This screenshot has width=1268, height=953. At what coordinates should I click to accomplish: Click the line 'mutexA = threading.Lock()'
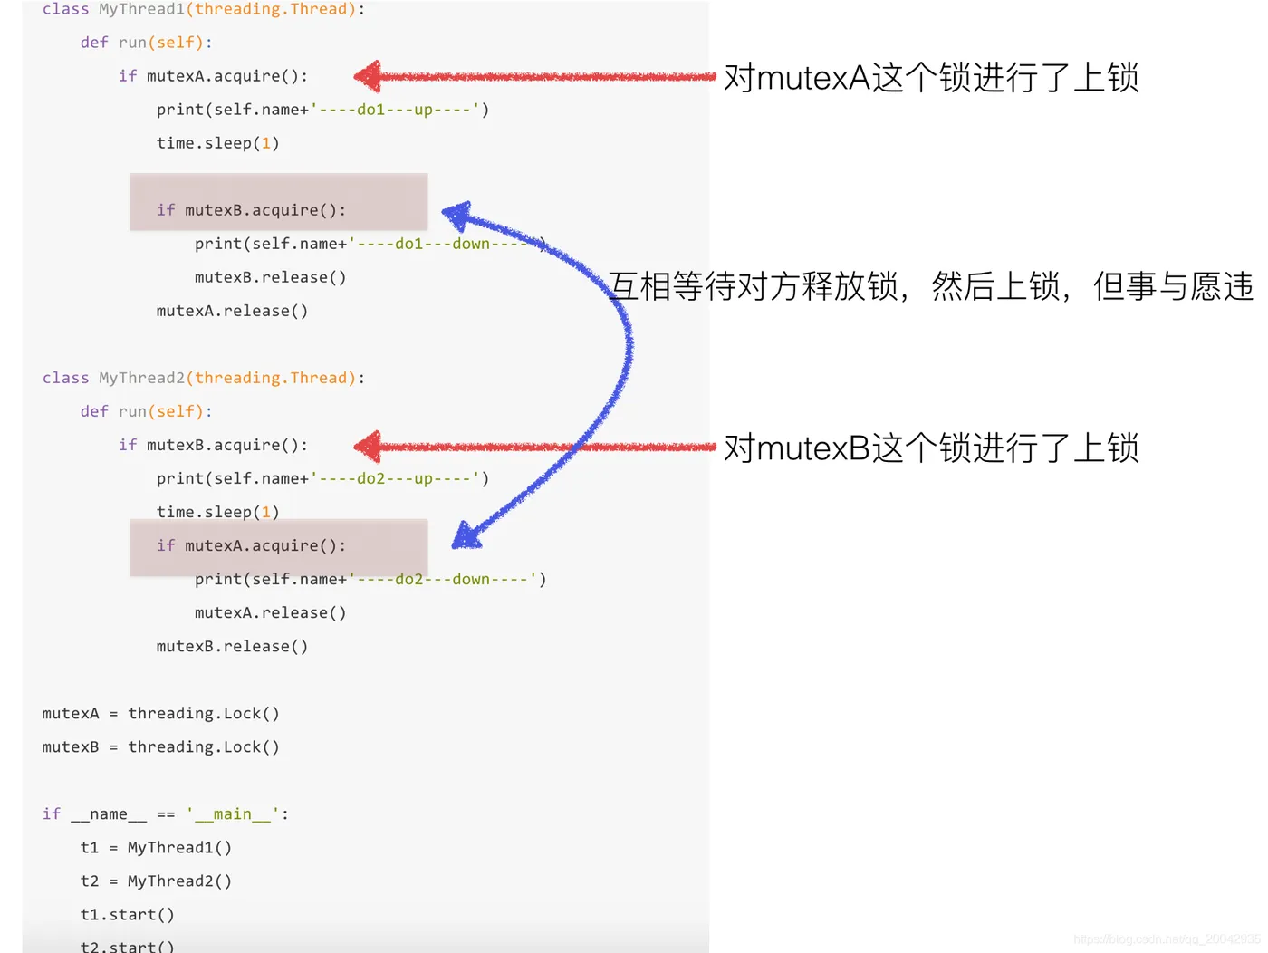point(160,713)
